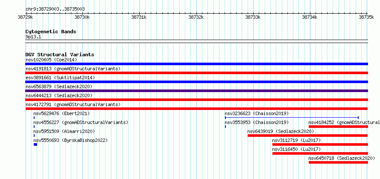This screenshot has width=380, height=179.
Task: Select the thin blue nsv3236623 span line
Action: (x=292, y=118)
